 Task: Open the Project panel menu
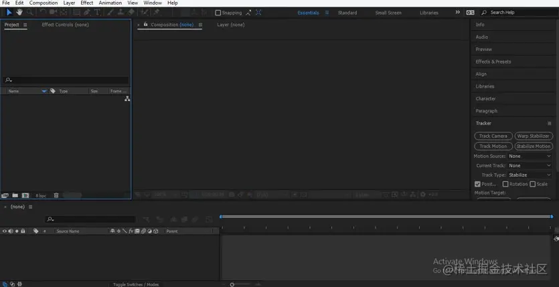(25, 25)
